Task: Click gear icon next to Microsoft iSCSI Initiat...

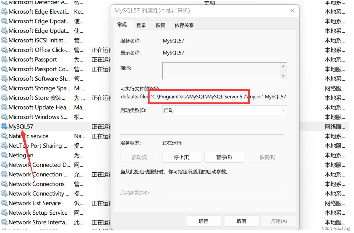Action: click(x=4, y=40)
